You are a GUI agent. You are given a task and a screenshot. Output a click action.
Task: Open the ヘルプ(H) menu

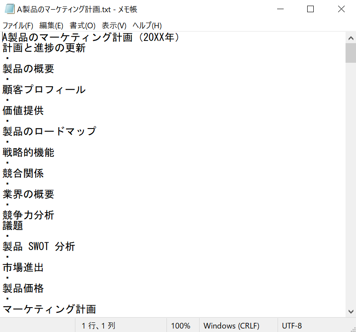coord(147,26)
